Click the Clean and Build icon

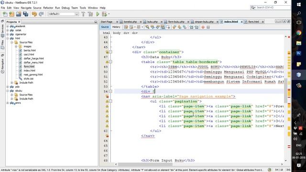click(x=90, y=14)
